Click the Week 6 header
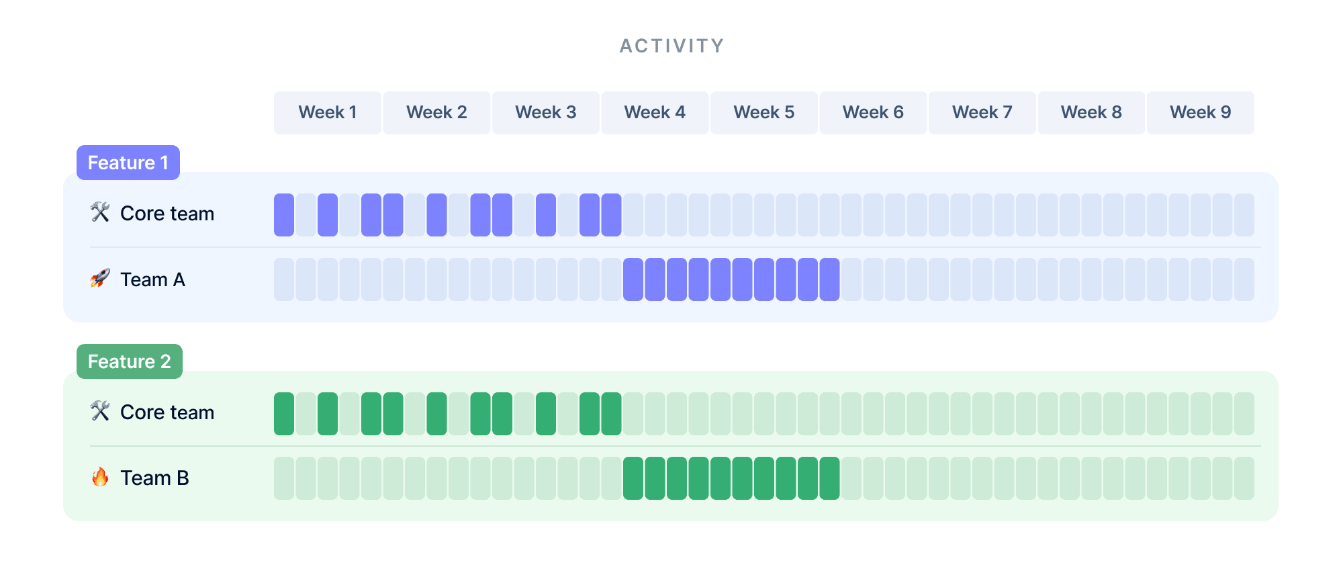The width and height of the screenshot is (1343, 571). click(x=873, y=113)
